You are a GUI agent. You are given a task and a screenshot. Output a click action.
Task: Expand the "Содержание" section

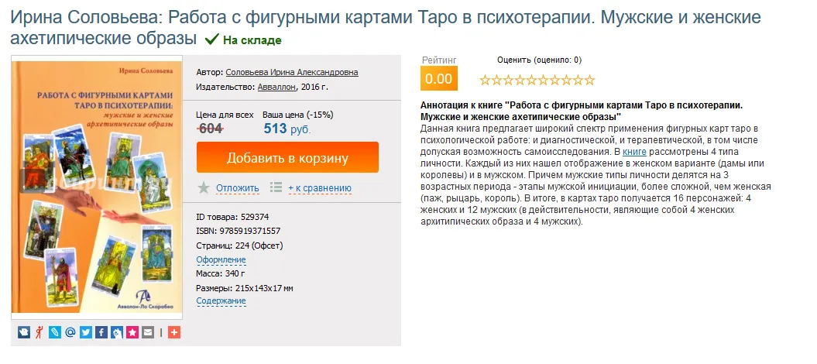(221, 300)
